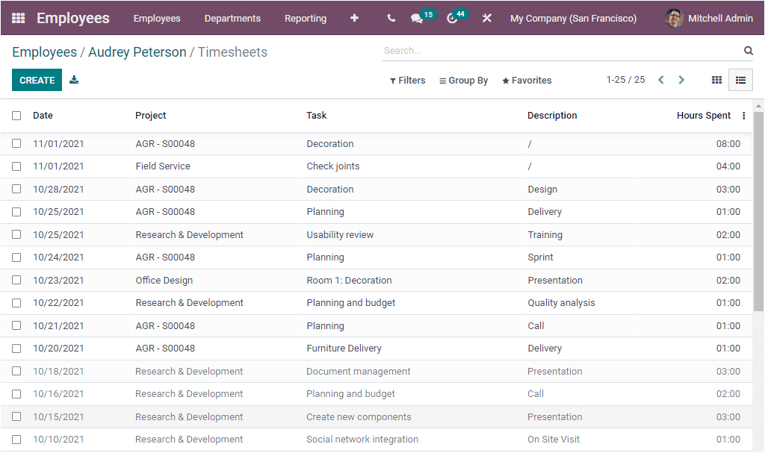Screen dimensions: 765x453
Task: Export timesheets via the download icon
Action: pyautogui.click(x=73, y=79)
